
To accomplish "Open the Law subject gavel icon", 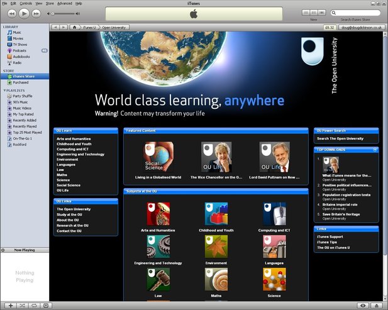I will [158, 279].
